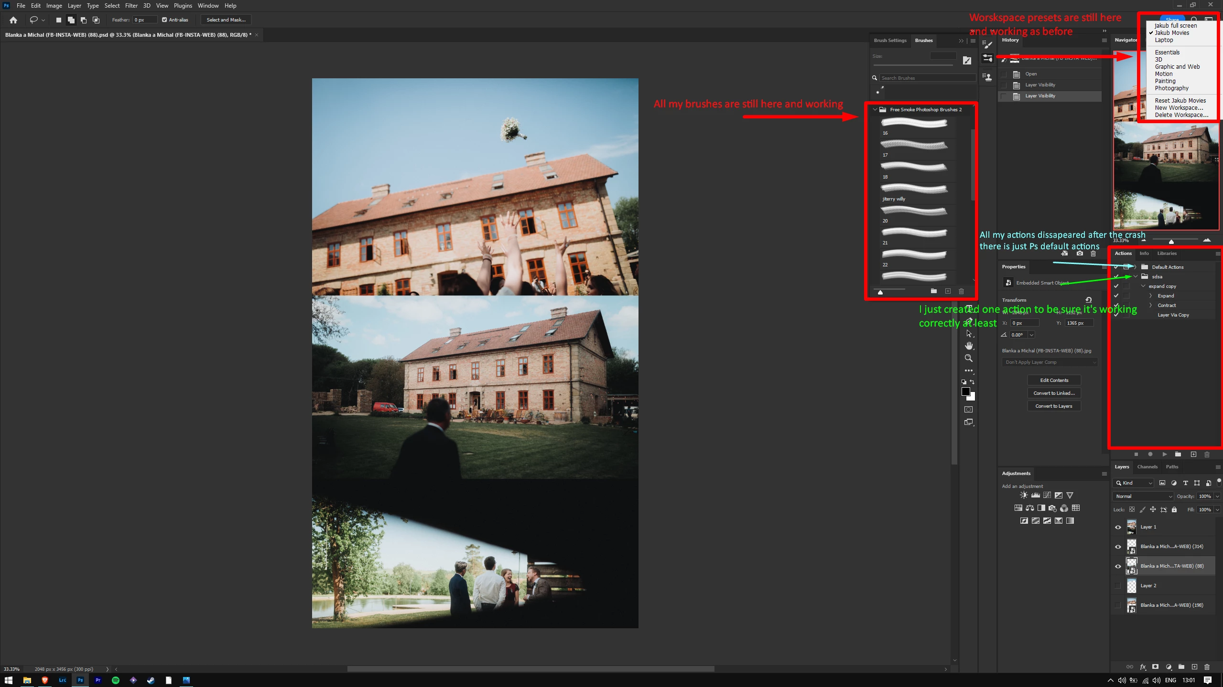Open the Normal blend mode dropdown

pyautogui.click(x=1143, y=496)
